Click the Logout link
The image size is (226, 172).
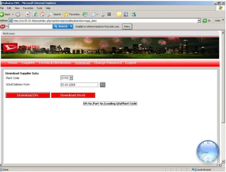130,63
